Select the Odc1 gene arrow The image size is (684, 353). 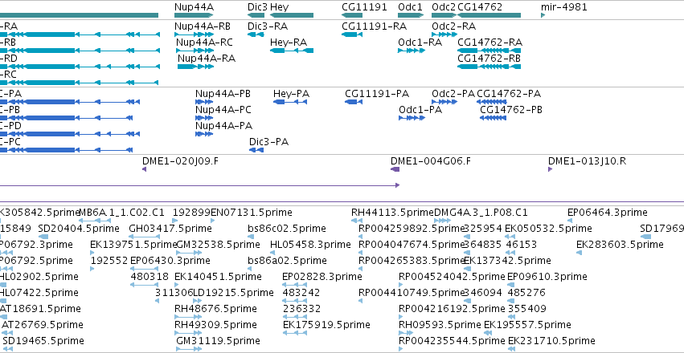tap(411, 15)
